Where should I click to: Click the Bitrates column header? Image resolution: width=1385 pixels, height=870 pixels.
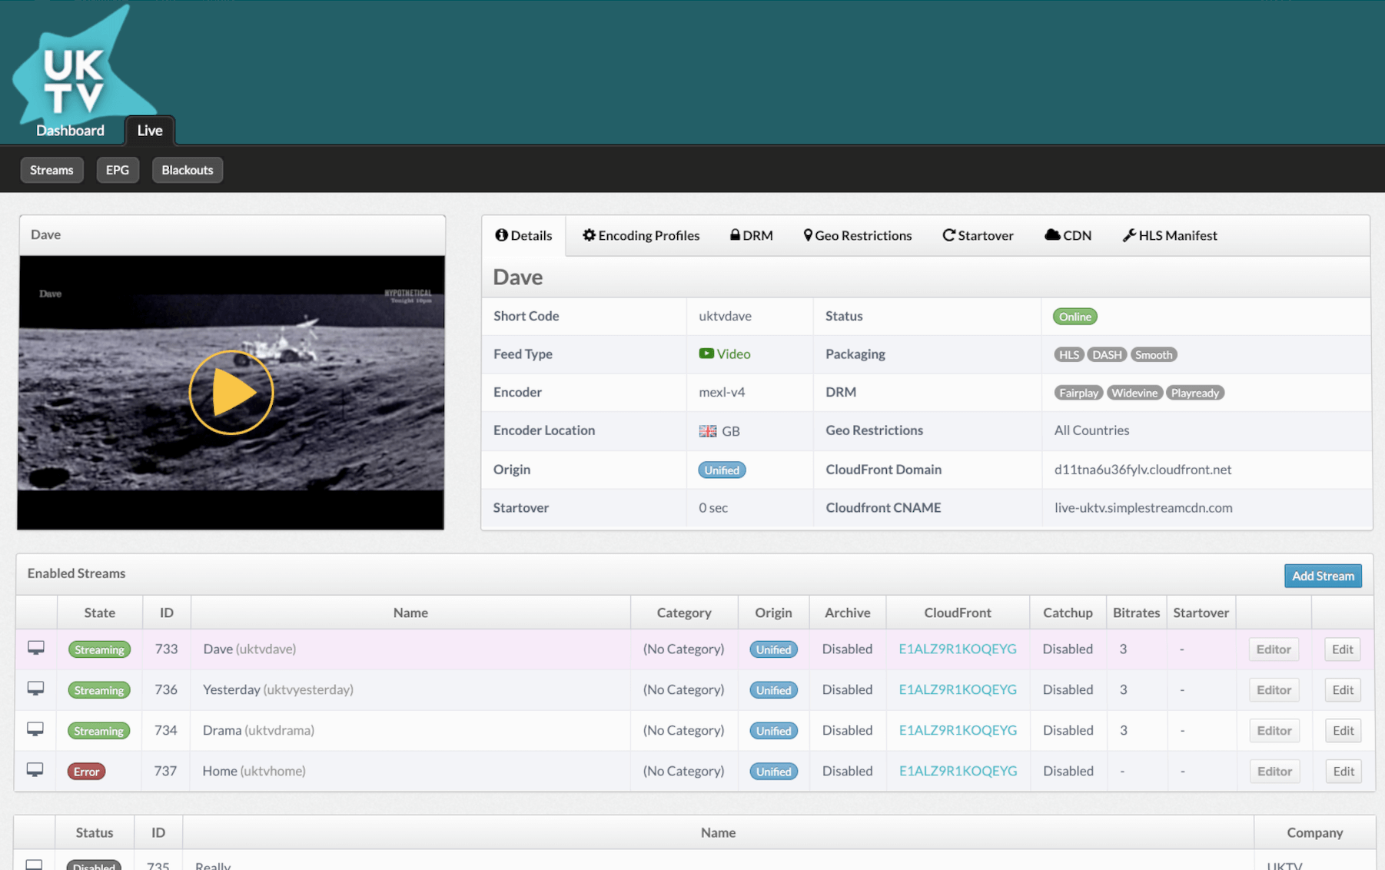coord(1136,613)
